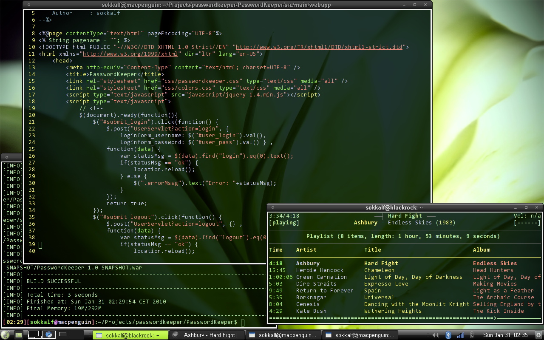Viewport: 544px width, 340px height.
Task: Click the BUILD SUCCESSFUL line in the build terminal
Action: point(54,281)
